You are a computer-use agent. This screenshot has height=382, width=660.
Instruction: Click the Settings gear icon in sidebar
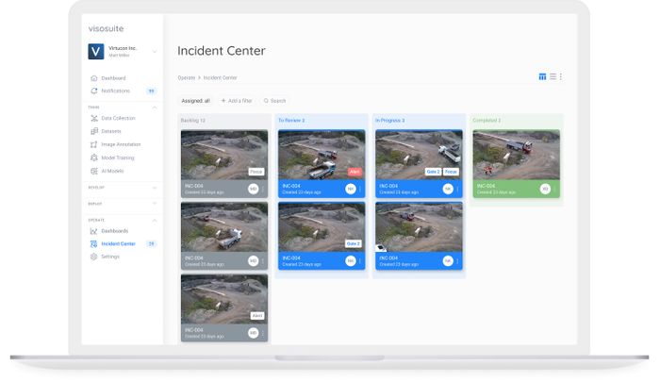(x=93, y=257)
